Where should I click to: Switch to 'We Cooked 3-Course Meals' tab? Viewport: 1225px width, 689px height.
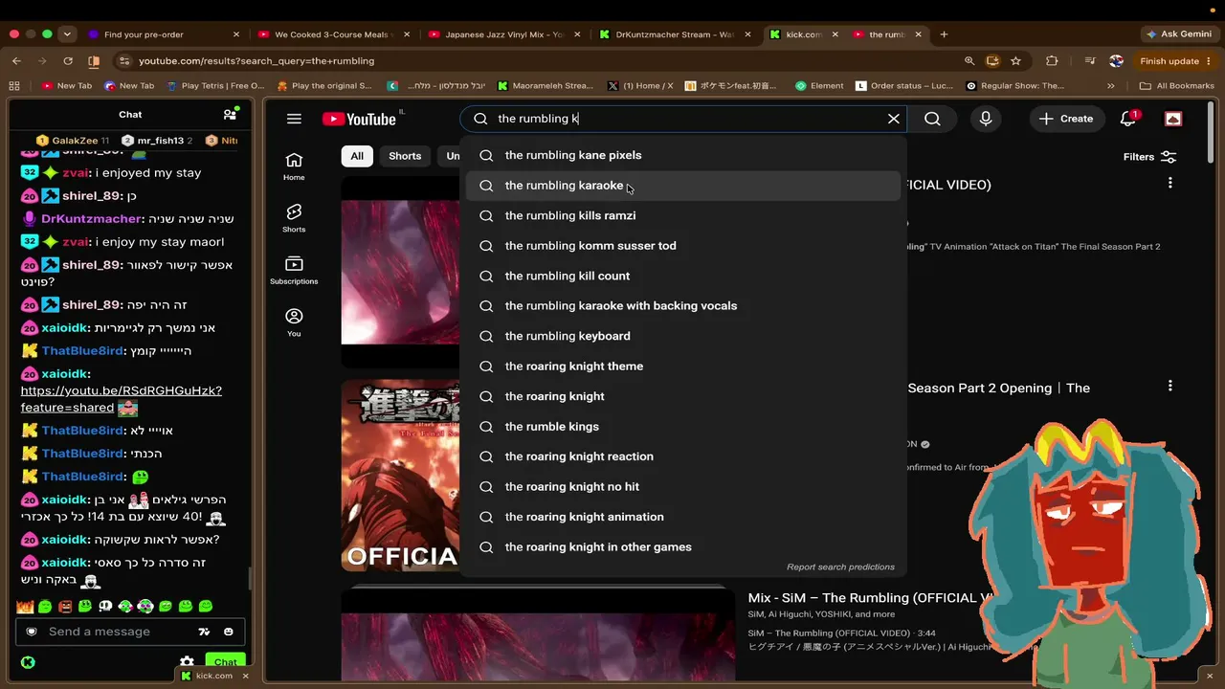pos(332,34)
